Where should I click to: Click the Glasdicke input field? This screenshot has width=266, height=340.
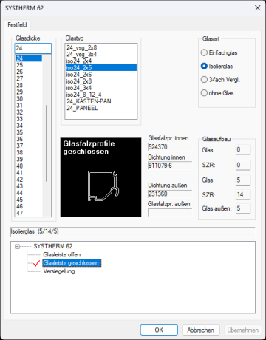coord(33,48)
